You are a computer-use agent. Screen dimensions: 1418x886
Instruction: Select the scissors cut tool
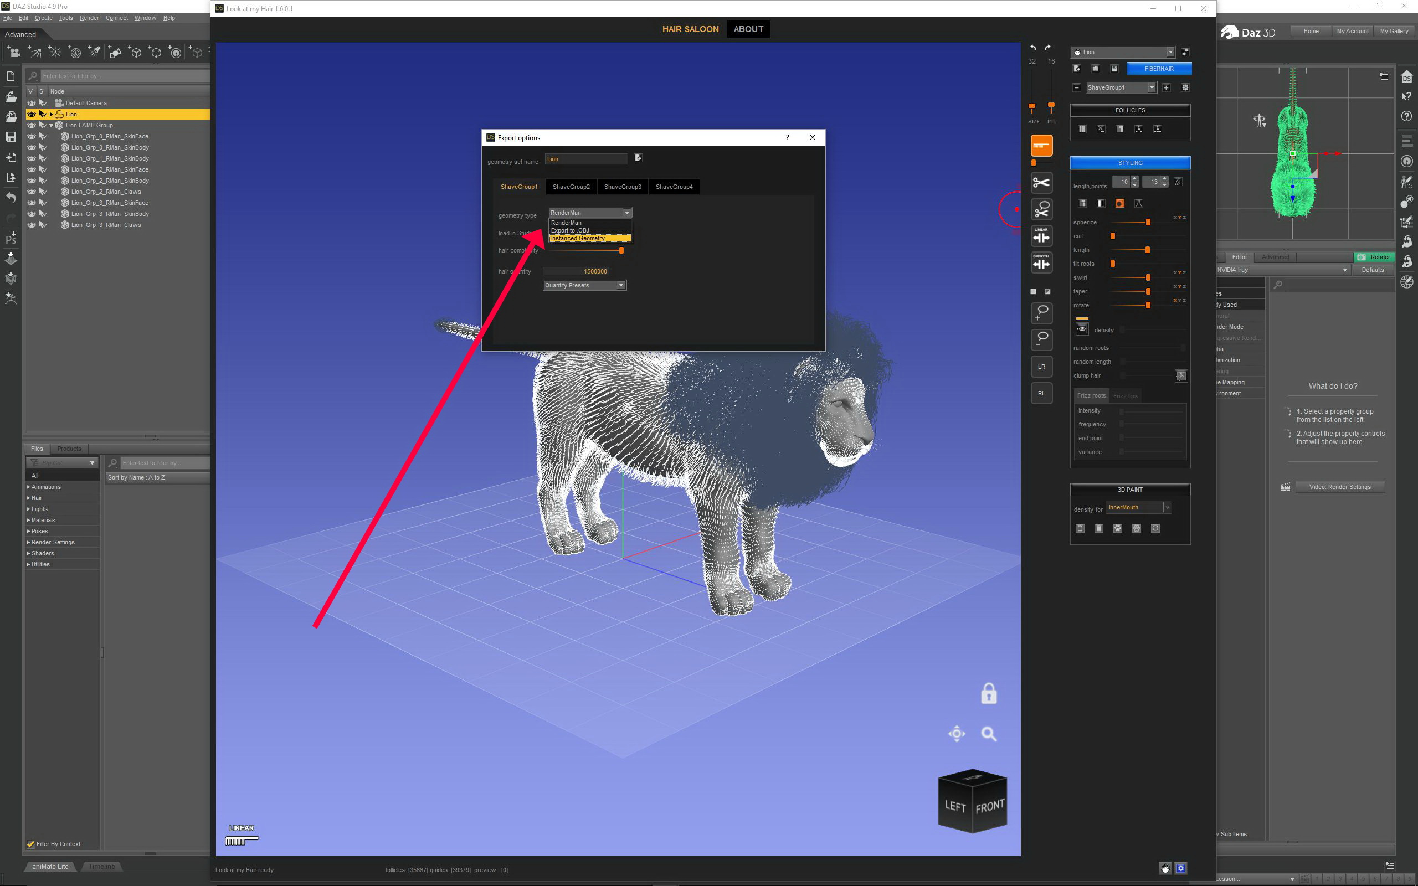(x=1041, y=183)
